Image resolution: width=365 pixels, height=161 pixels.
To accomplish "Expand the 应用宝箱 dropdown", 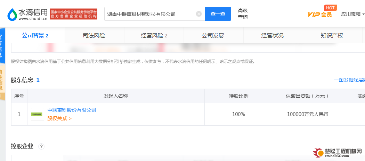I will [353, 14].
